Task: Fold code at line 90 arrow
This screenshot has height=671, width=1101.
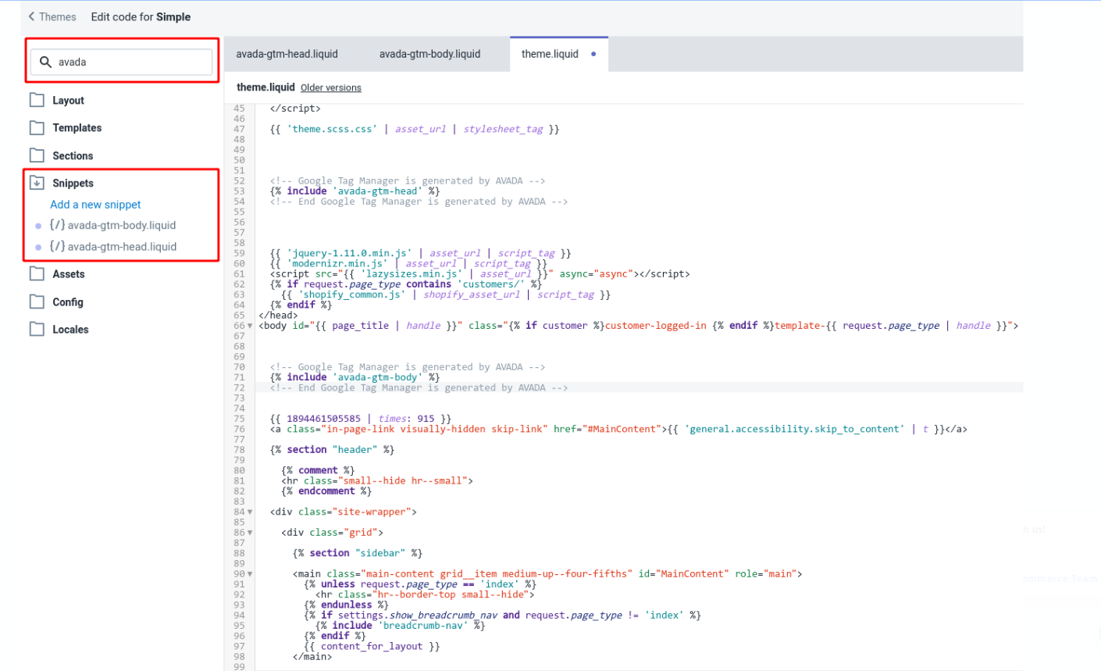Action: pos(250,574)
